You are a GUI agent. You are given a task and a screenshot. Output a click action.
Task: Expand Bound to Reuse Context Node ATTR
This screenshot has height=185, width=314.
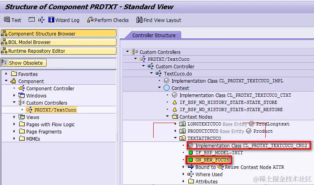[184, 167]
